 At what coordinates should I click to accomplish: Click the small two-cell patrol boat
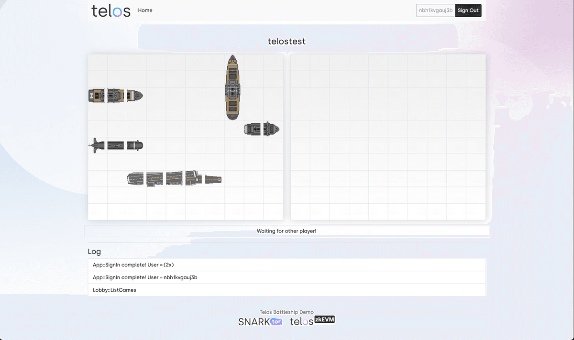point(262,129)
